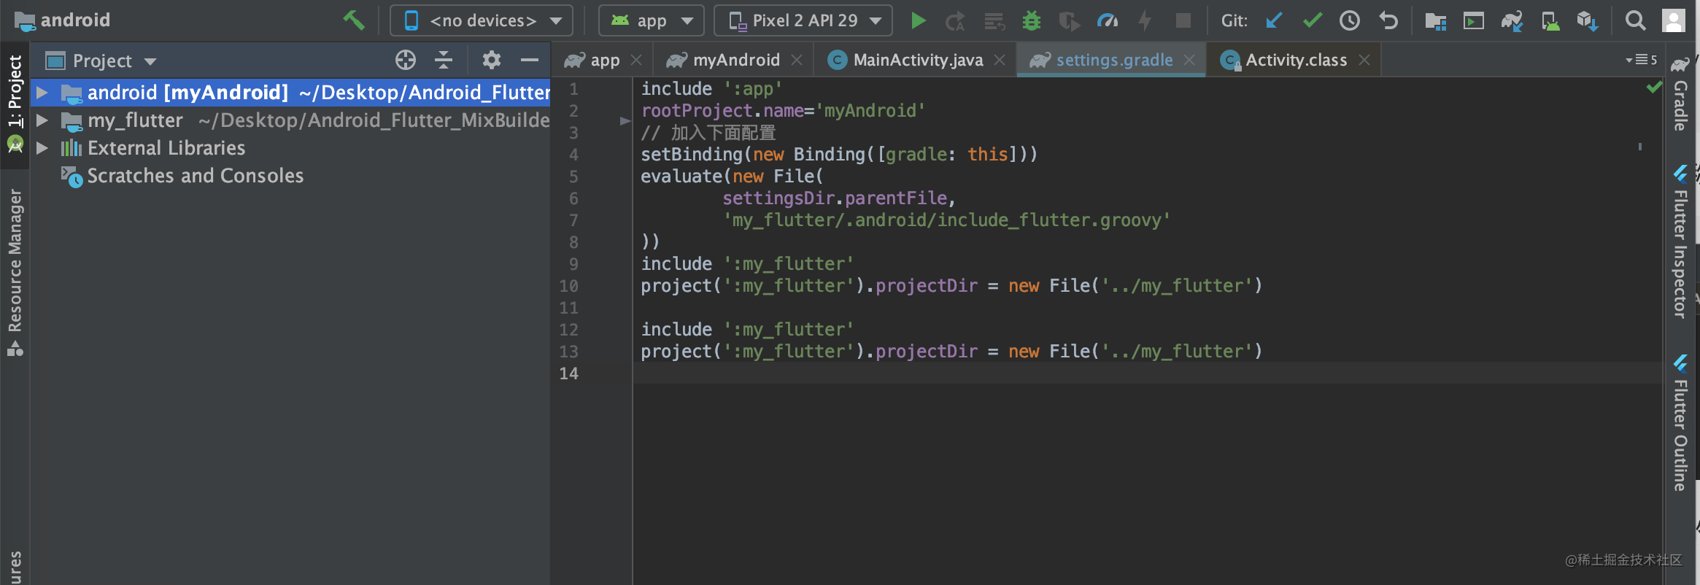Screen dimensions: 1700x585
Task: Run the app with green play icon
Action: coord(919,20)
